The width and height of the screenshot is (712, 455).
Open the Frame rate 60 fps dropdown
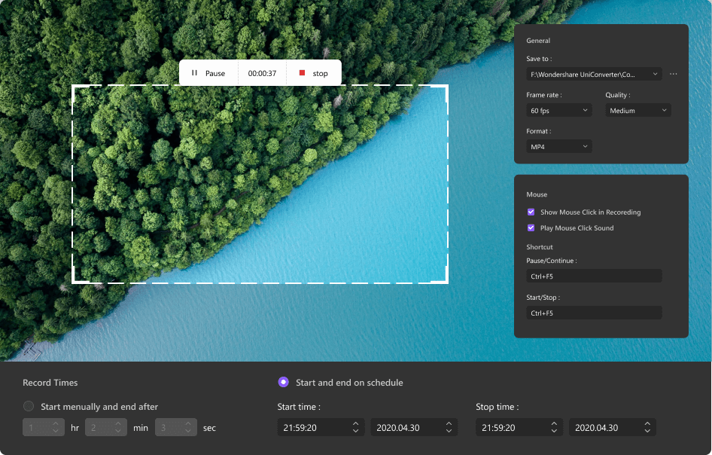coord(559,111)
